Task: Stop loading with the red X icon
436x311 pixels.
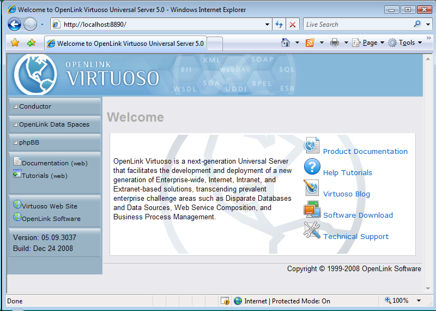Action: pyautogui.click(x=293, y=25)
